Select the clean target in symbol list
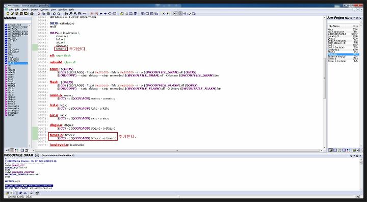 click(x=11, y=115)
